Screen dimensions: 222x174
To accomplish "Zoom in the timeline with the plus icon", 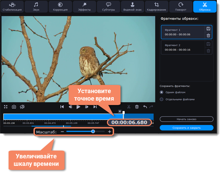I will 110,132.
